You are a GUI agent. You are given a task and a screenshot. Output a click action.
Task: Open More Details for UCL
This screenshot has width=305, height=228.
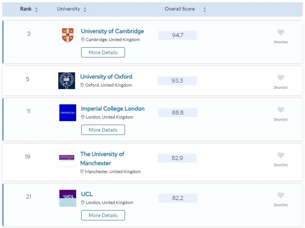[x=103, y=215]
